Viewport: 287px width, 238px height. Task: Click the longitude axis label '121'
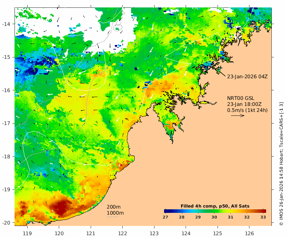point(91,233)
